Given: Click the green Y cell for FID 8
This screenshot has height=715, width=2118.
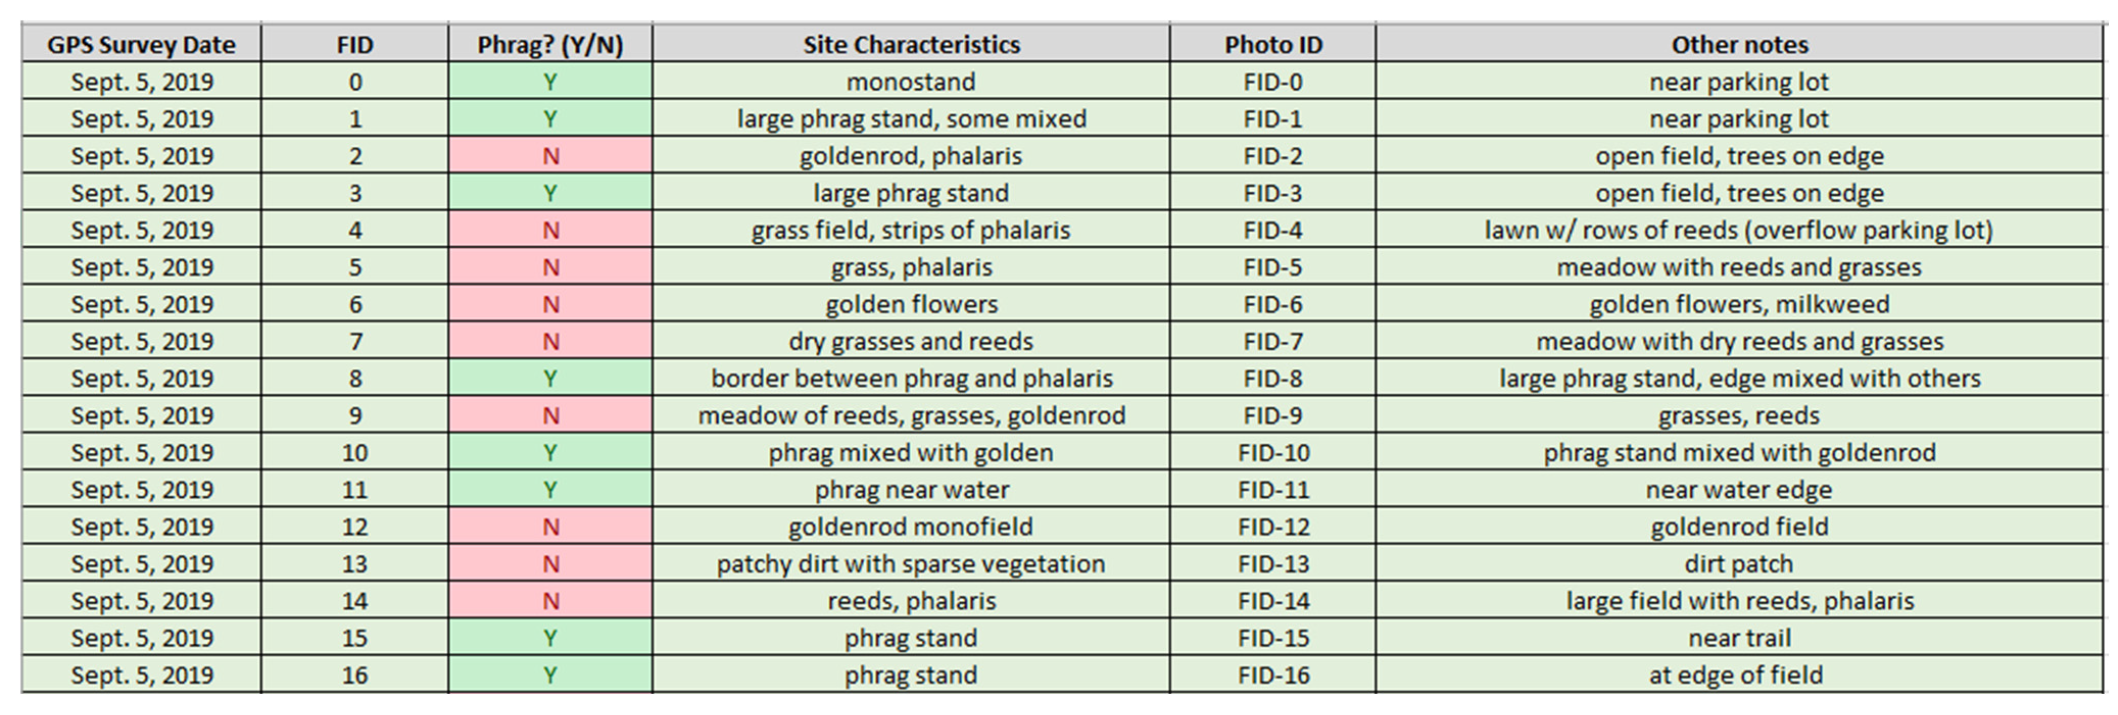Looking at the screenshot, I should pyautogui.click(x=550, y=379).
